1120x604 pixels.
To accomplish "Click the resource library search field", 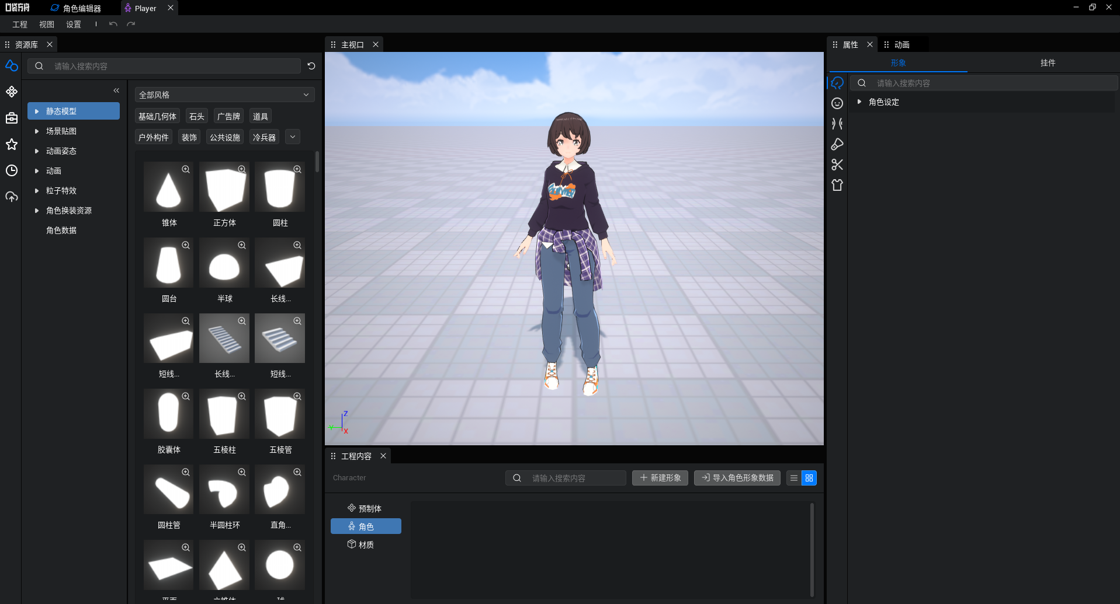I will [164, 66].
